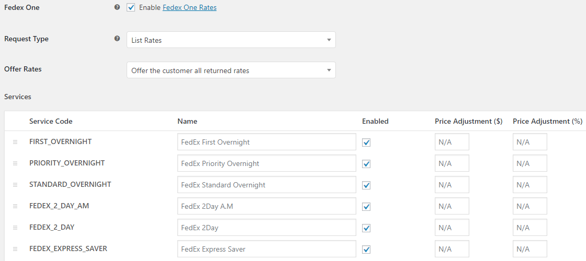
Task: Set dollar price adjustment for FEDEX_EXPRESS_SAVER
Action: pos(452,248)
